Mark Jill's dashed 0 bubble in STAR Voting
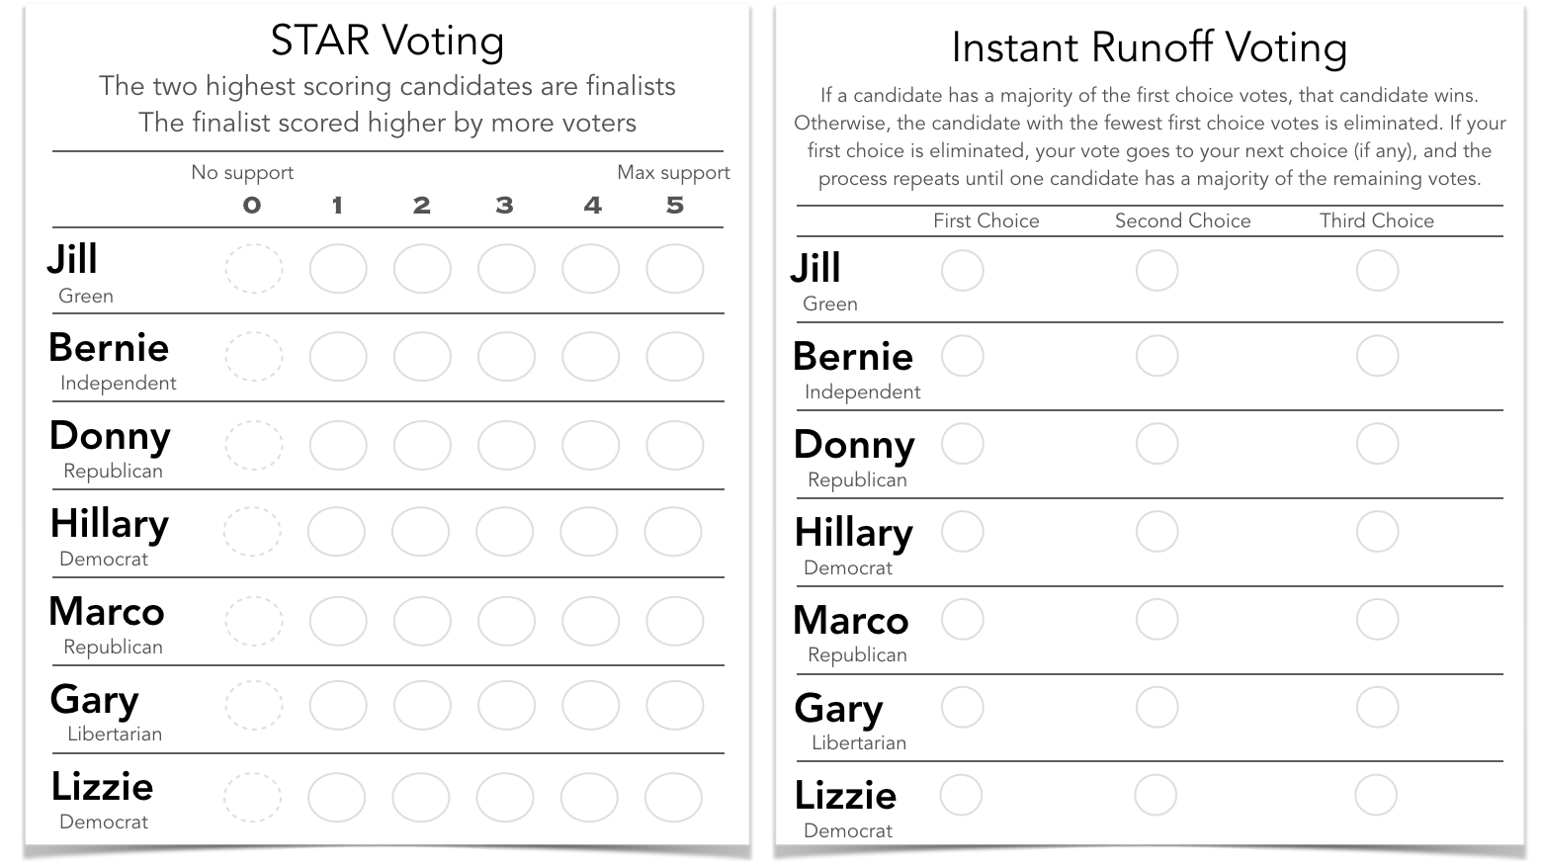Viewport: 1542px width, 866px height. coord(254,269)
